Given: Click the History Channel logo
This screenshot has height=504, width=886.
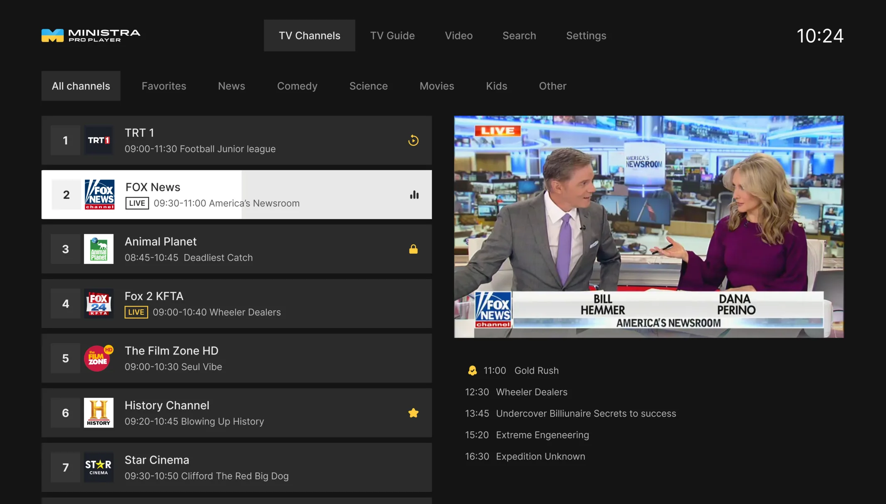Looking at the screenshot, I should coord(99,413).
